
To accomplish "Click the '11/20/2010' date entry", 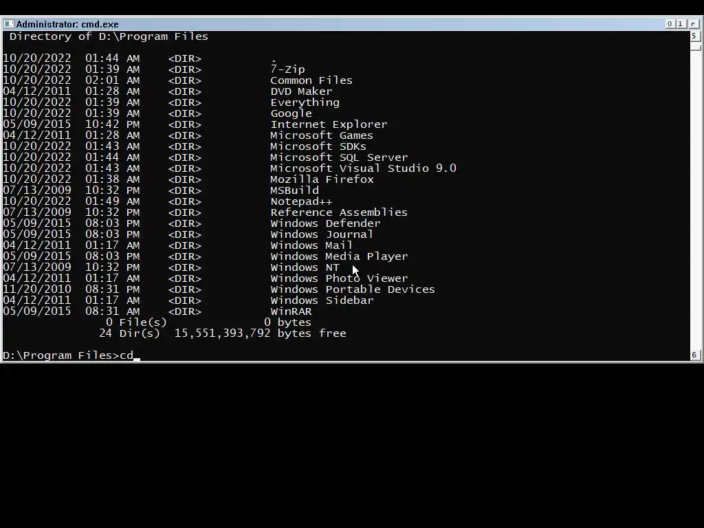I will (37, 289).
